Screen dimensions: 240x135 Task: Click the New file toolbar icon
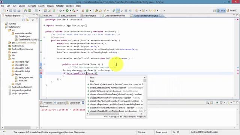click(4, 10)
